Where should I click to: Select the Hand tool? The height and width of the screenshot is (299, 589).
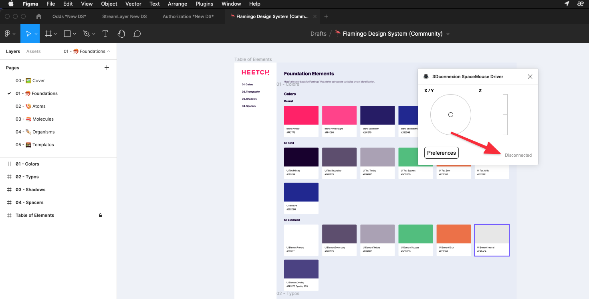(x=121, y=34)
